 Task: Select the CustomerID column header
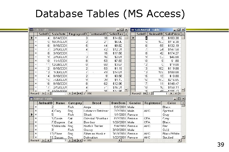point(98,34)
